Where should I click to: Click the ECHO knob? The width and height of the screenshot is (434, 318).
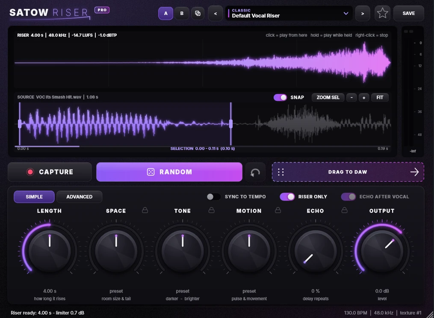click(316, 251)
